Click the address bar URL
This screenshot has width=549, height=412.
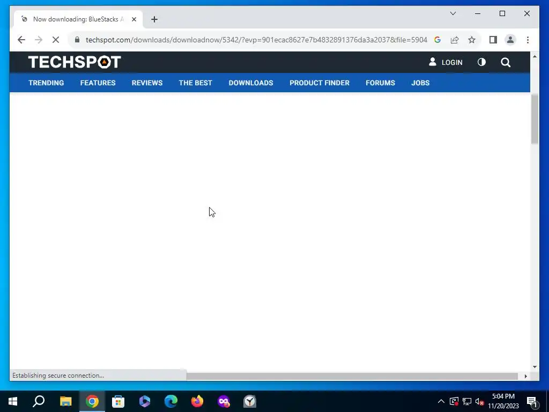256,40
